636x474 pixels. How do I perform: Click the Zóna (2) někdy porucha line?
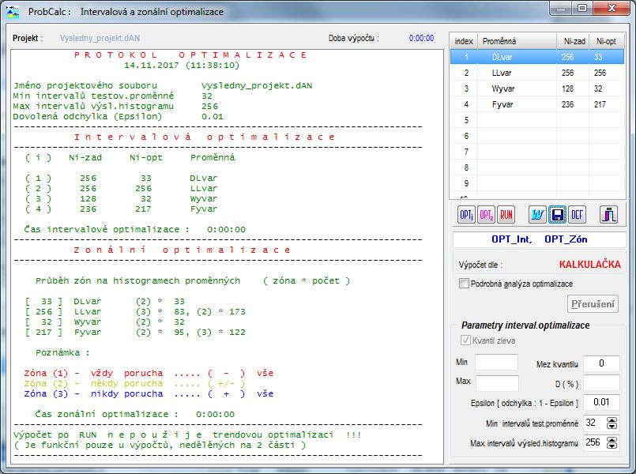[134, 384]
